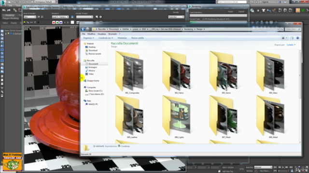Viewport: 309px width, 173px height.
Task: Open the Material Editor shirt icon
Action: point(264,11)
